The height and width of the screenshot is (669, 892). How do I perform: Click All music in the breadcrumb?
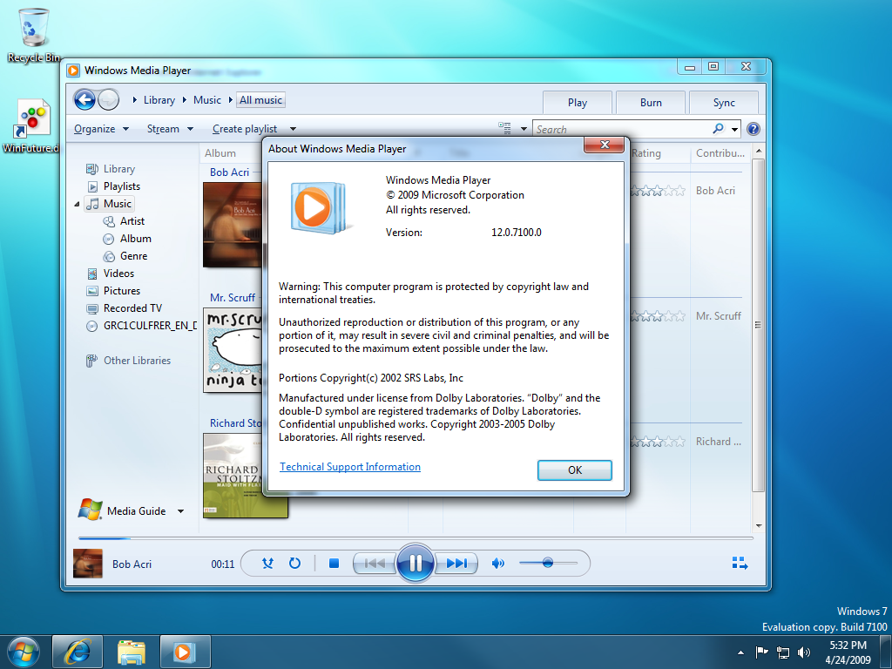click(260, 100)
